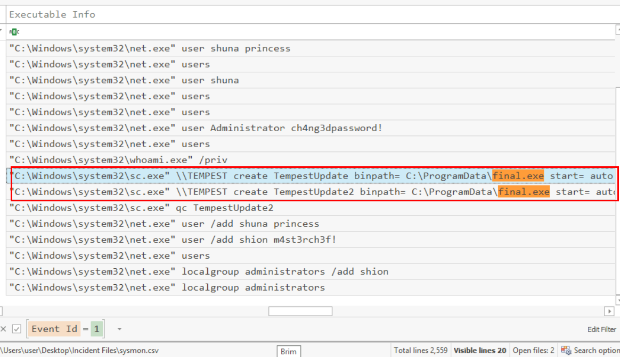
Task: Select the last row net.exe localgroup administrators
Action: tap(311, 287)
